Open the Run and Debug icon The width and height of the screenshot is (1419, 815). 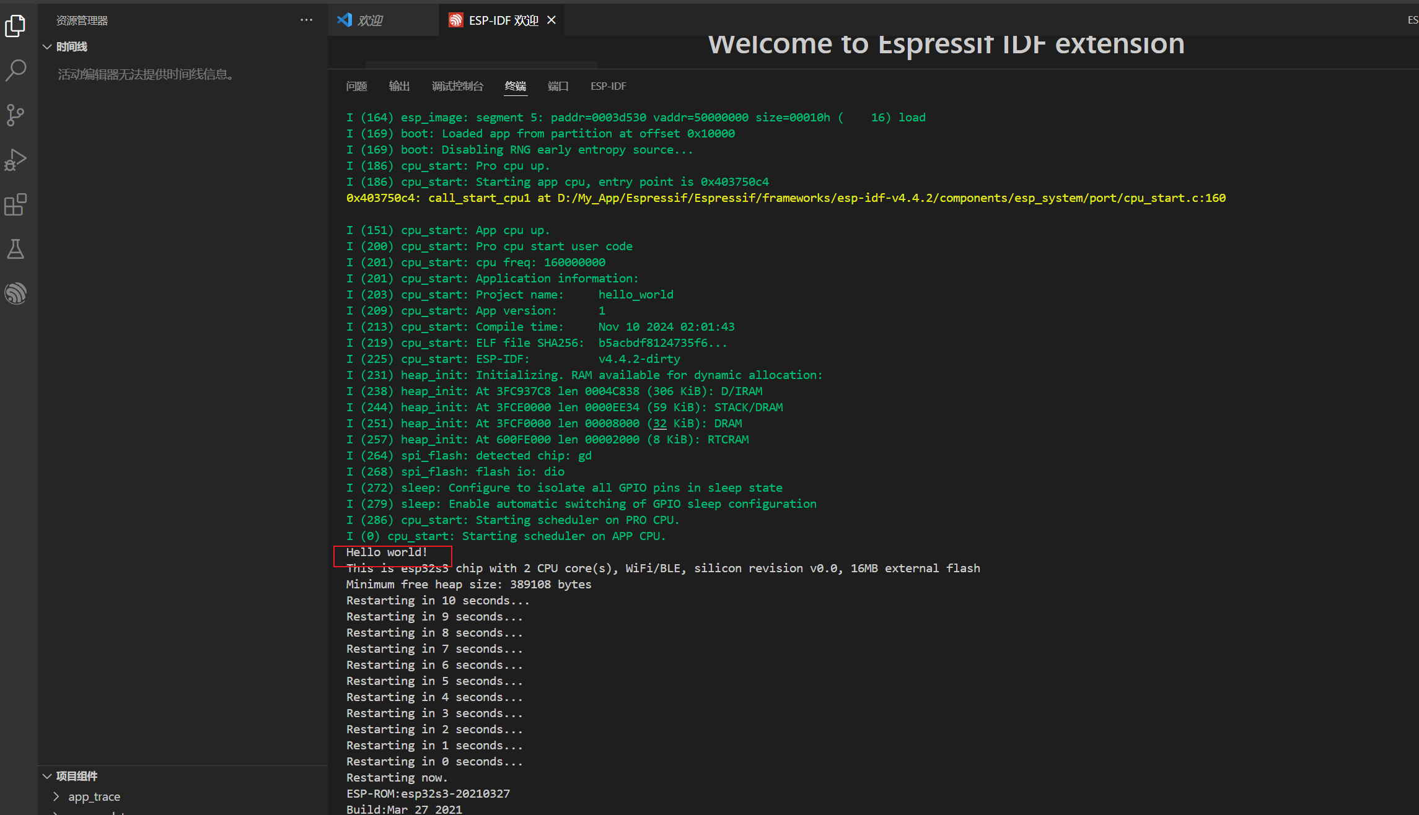click(15, 160)
